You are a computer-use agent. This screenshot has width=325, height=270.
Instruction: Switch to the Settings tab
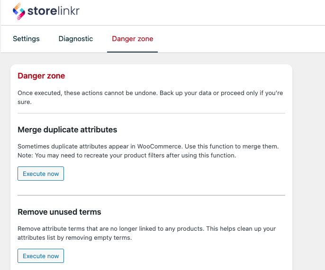coord(26,39)
